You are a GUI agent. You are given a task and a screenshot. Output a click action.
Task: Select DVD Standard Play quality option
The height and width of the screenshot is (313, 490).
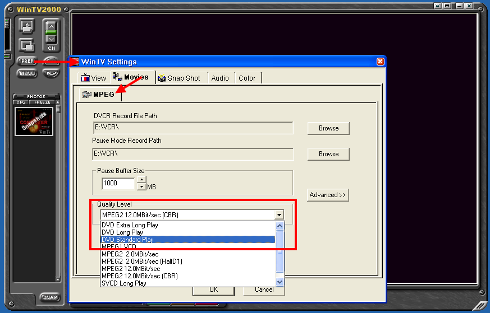coord(188,240)
